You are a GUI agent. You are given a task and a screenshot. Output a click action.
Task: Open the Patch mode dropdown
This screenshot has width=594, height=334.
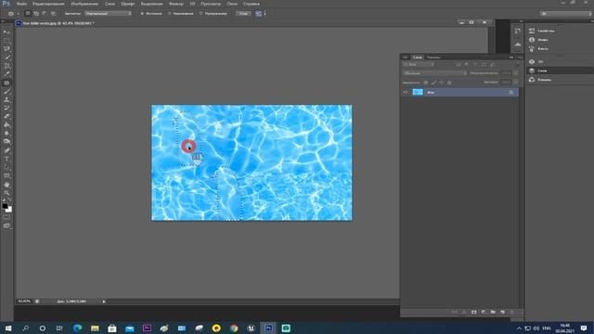point(108,13)
